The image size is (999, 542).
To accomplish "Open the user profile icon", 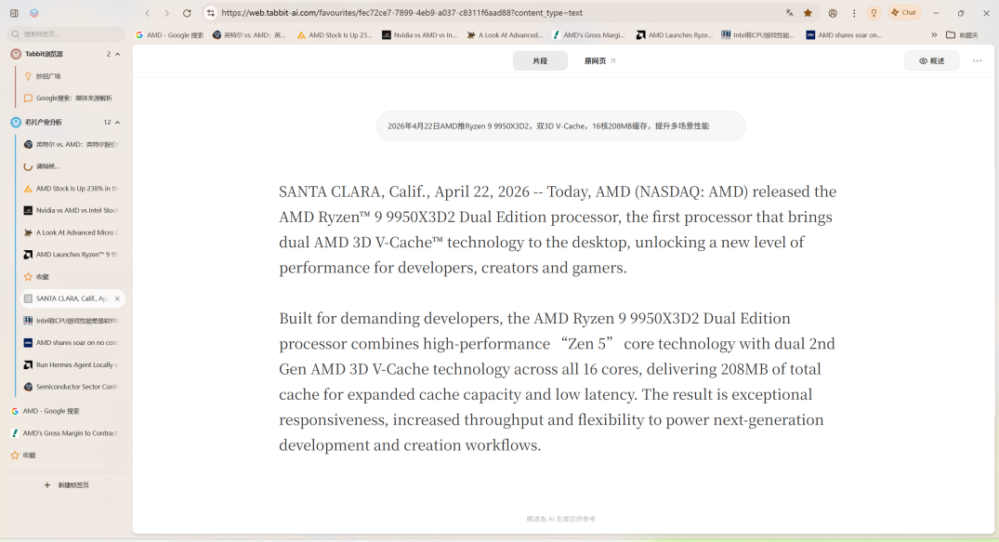I will pyautogui.click(x=833, y=13).
